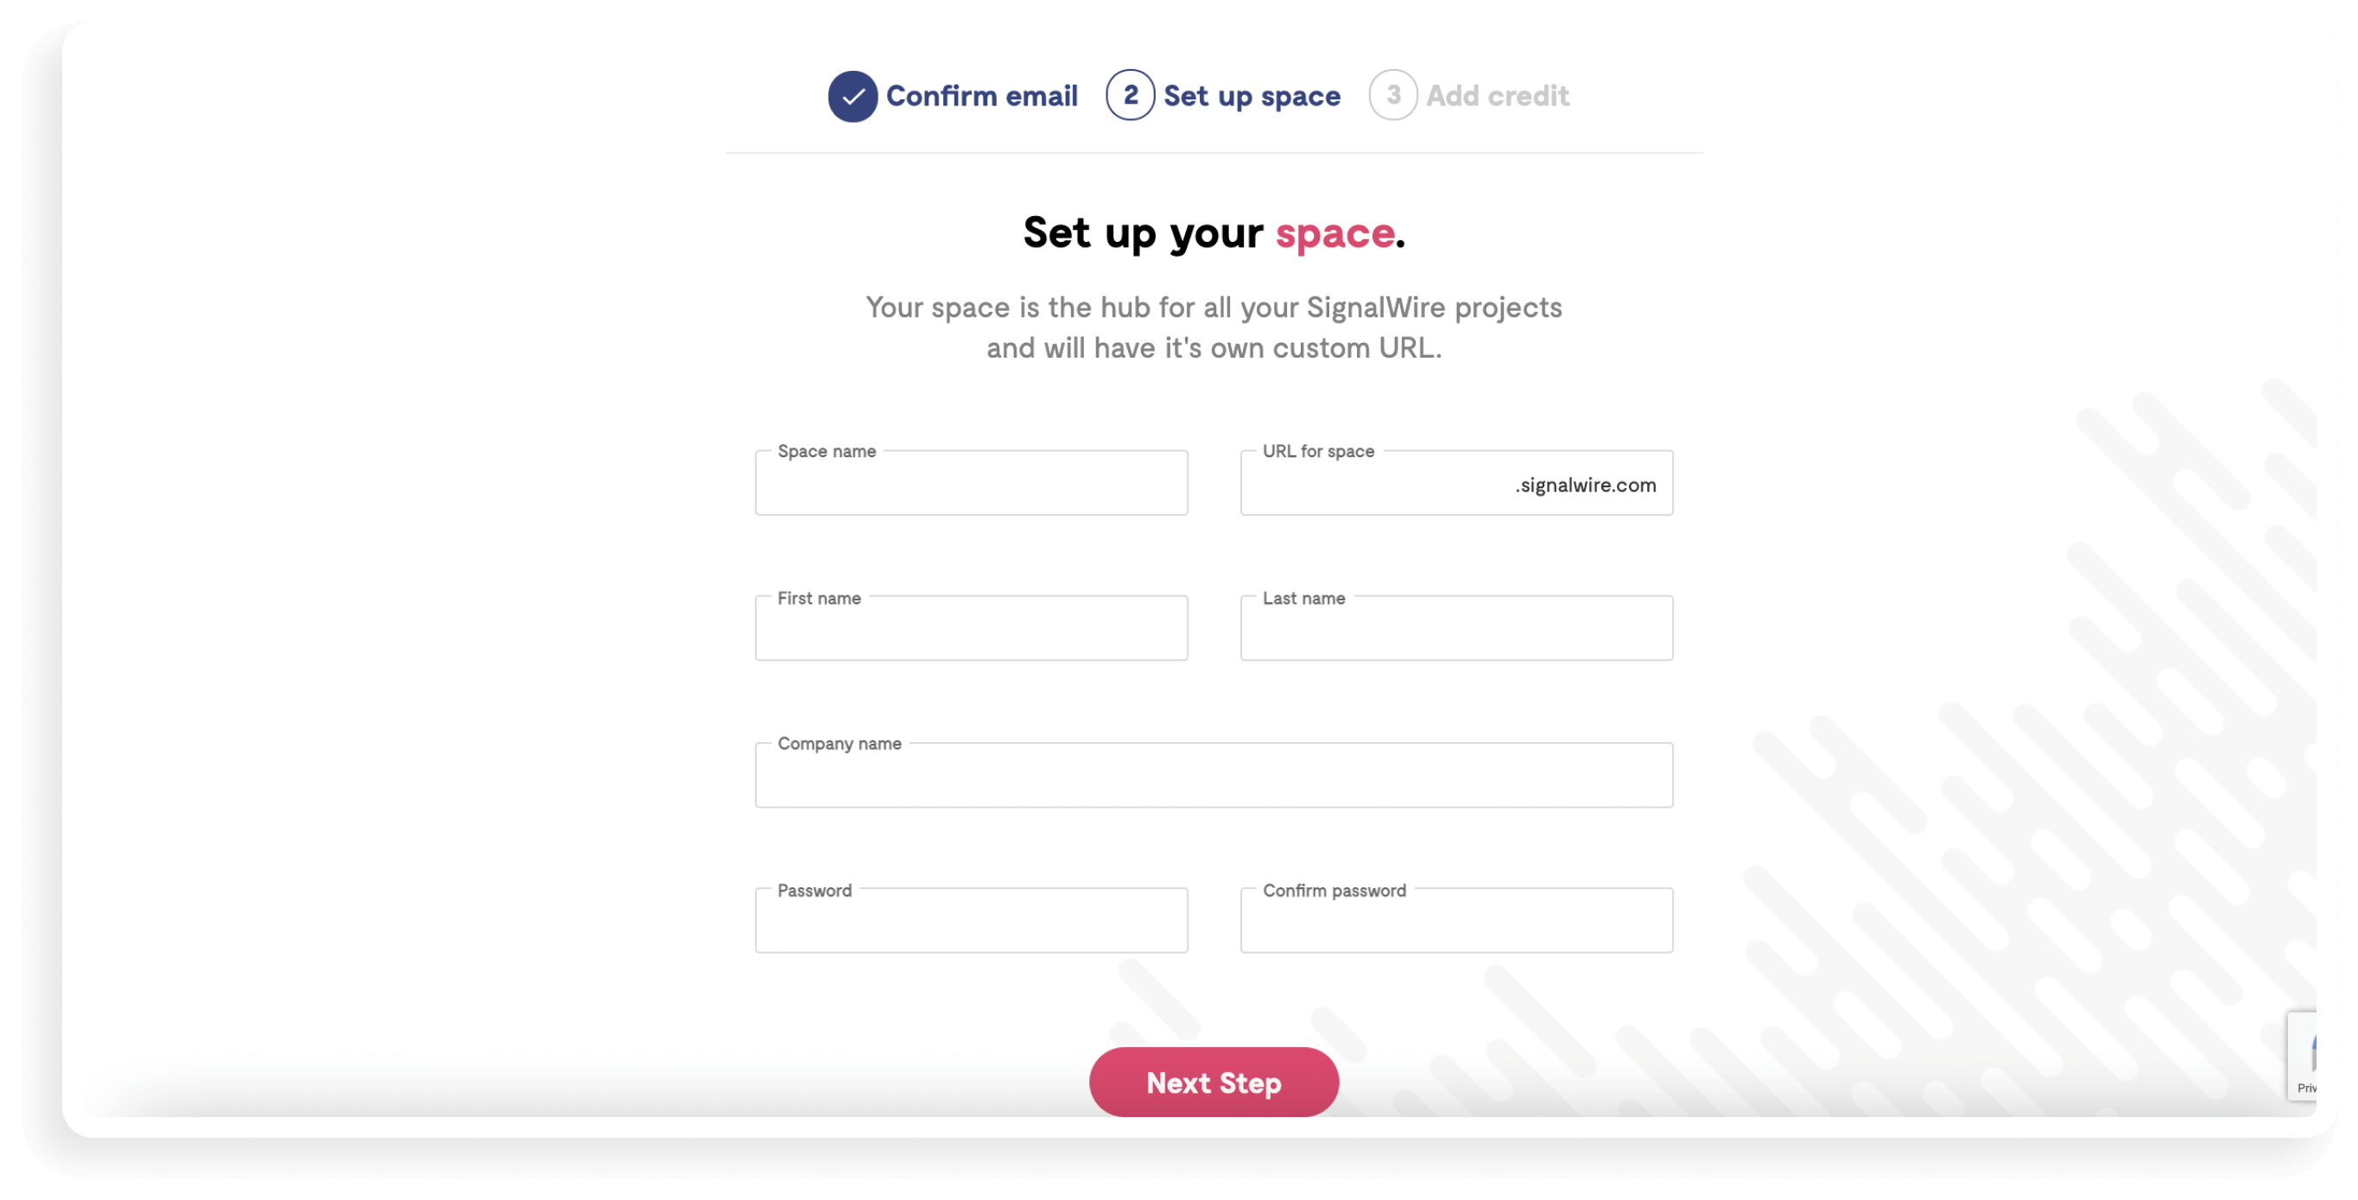Image resolution: width=2358 pixels, height=1200 pixels.
Task: Click the 'Add credit' step 3 icon
Action: pos(1391,95)
